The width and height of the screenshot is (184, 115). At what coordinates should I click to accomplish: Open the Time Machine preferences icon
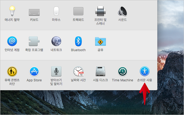(123, 71)
